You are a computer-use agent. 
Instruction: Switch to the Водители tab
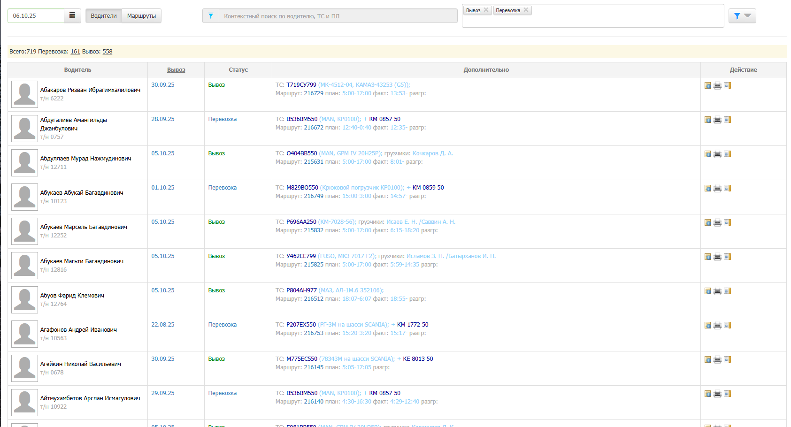pos(104,16)
